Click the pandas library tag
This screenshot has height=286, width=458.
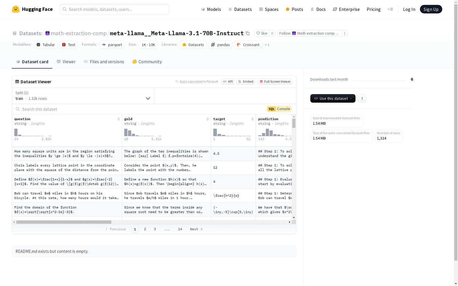pos(220,45)
